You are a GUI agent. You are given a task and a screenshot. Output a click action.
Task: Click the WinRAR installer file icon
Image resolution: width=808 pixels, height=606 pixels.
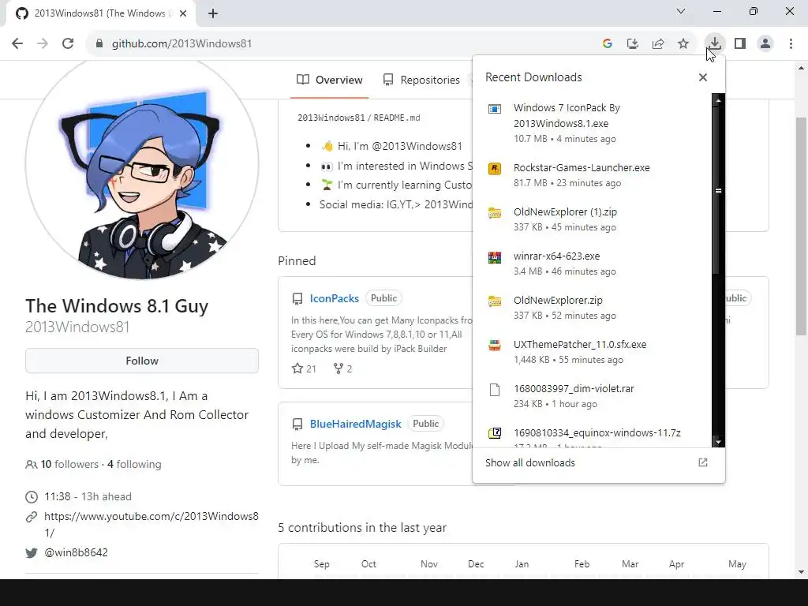pos(495,257)
